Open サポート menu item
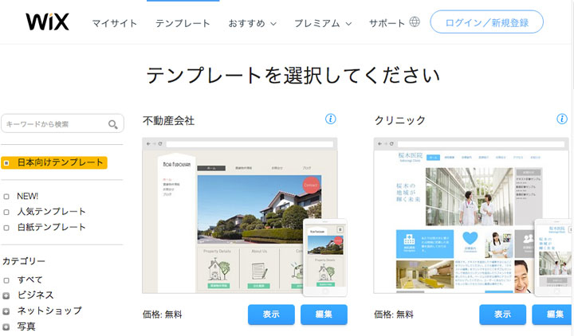 pyautogui.click(x=387, y=23)
